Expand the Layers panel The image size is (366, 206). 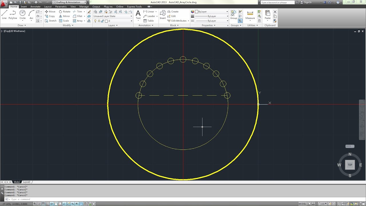pyautogui.click(x=113, y=25)
